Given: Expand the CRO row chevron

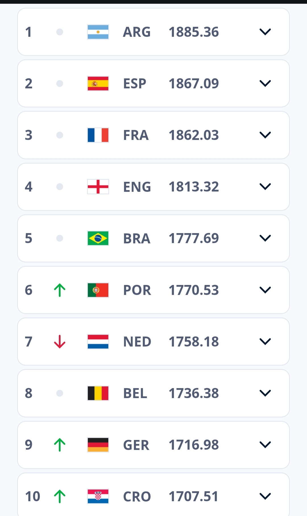Looking at the screenshot, I should coord(265,496).
